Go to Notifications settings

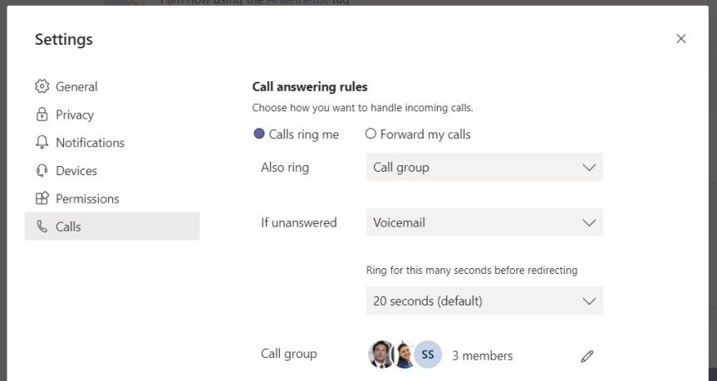(90, 143)
